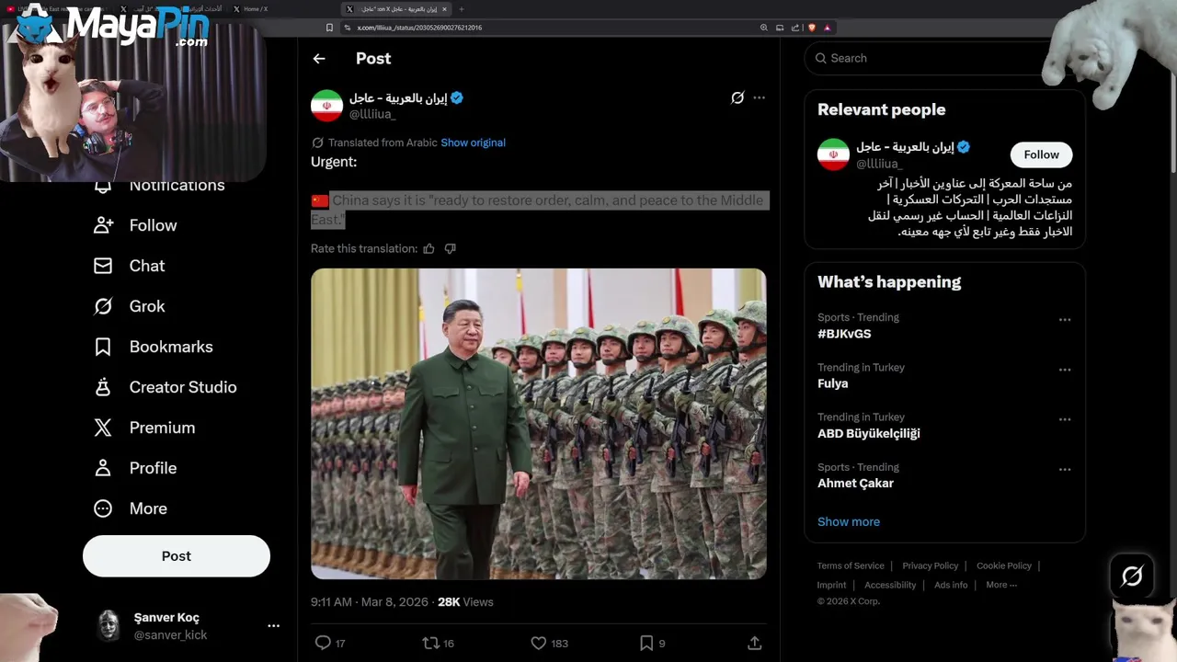Open Creator Studio in the sidebar
Viewport: 1177px width, 662px height.
[x=166, y=387]
